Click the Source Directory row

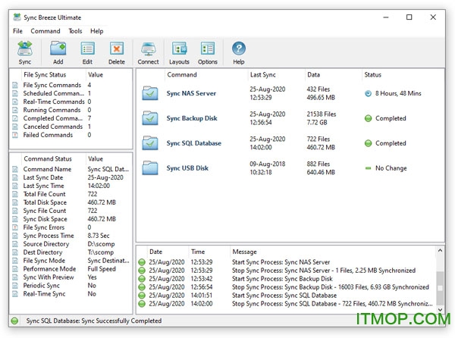point(71,244)
